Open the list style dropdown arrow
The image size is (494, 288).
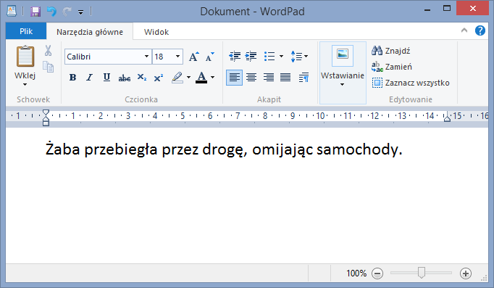click(281, 57)
